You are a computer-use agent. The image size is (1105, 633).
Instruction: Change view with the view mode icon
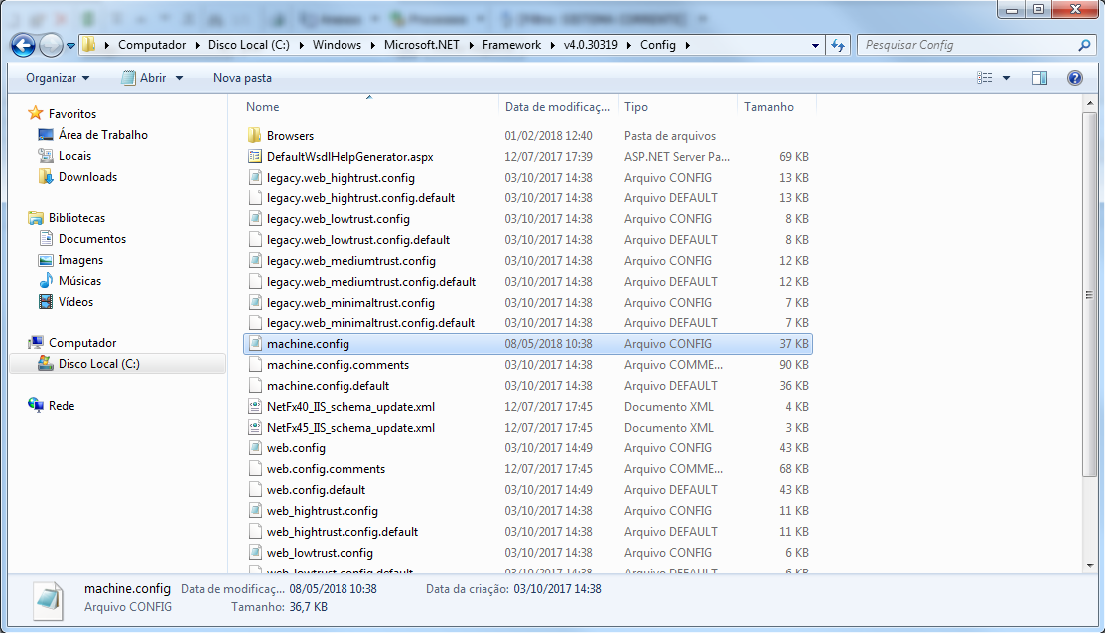tap(985, 78)
